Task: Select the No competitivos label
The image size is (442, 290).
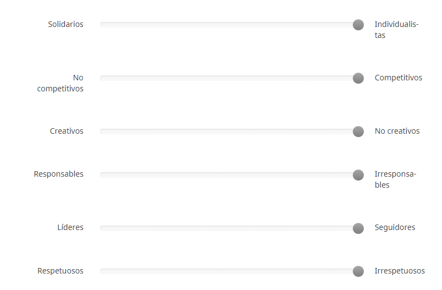Action: [x=61, y=83]
